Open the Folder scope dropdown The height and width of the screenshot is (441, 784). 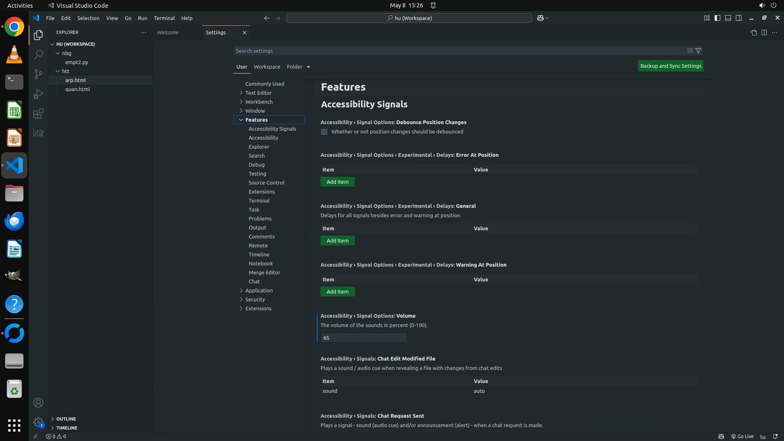[x=298, y=67]
